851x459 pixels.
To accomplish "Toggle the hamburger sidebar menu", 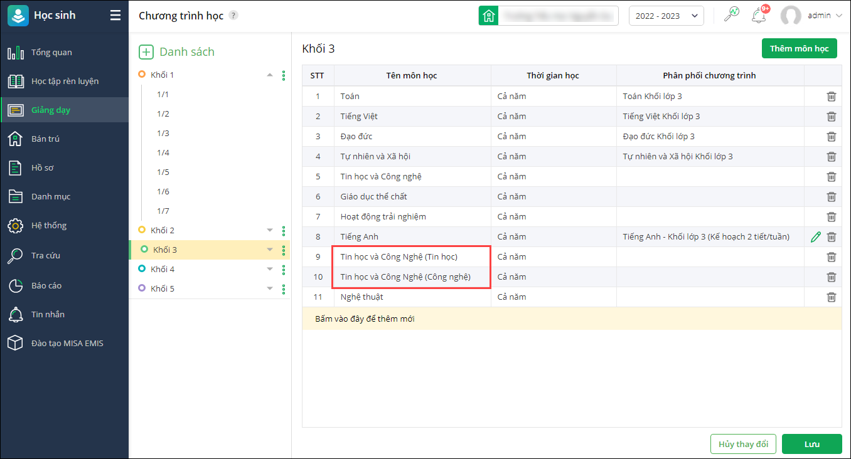I will point(115,16).
